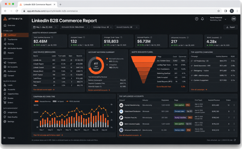
Task: Open row menu for Global Metal Distributors
Action: tap(234, 111)
